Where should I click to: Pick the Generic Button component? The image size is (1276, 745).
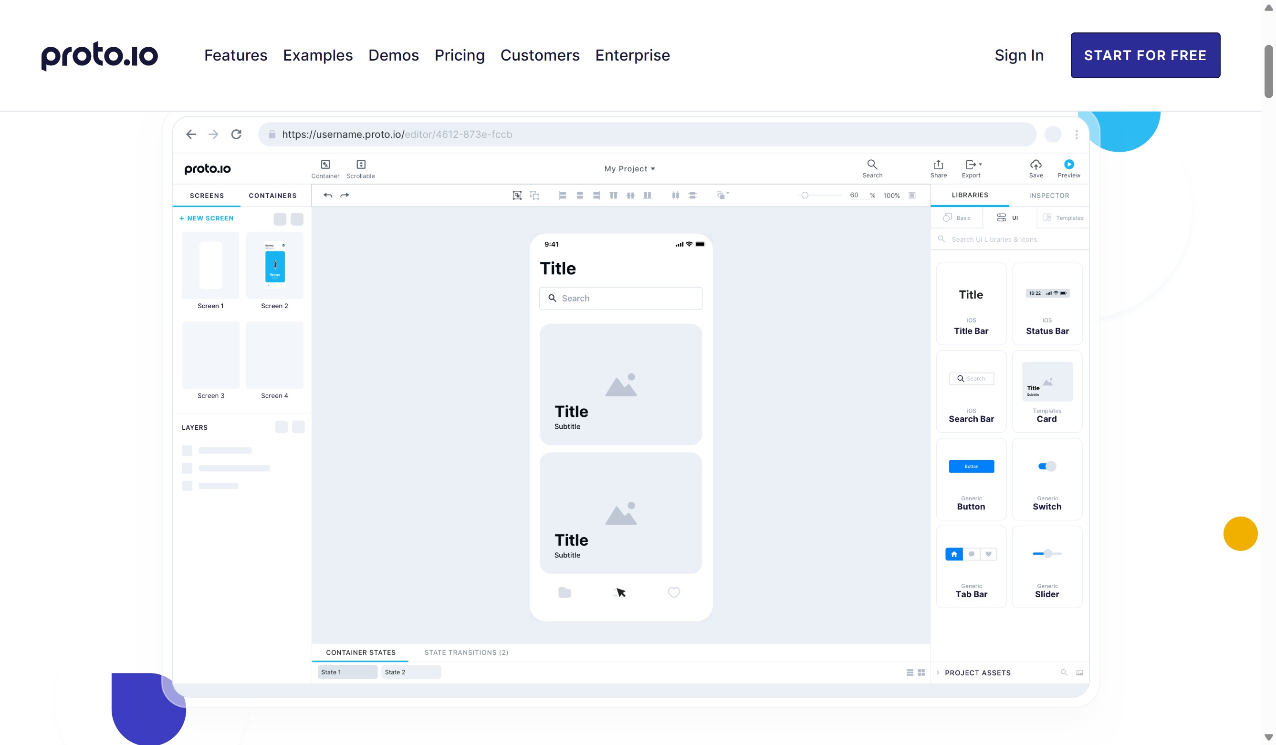click(x=971, y=479)
